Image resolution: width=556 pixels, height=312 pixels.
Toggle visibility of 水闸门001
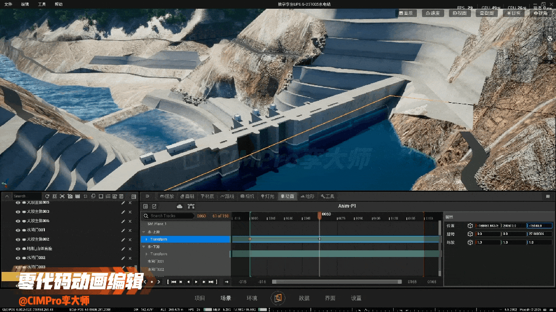[x=18, y=230]
